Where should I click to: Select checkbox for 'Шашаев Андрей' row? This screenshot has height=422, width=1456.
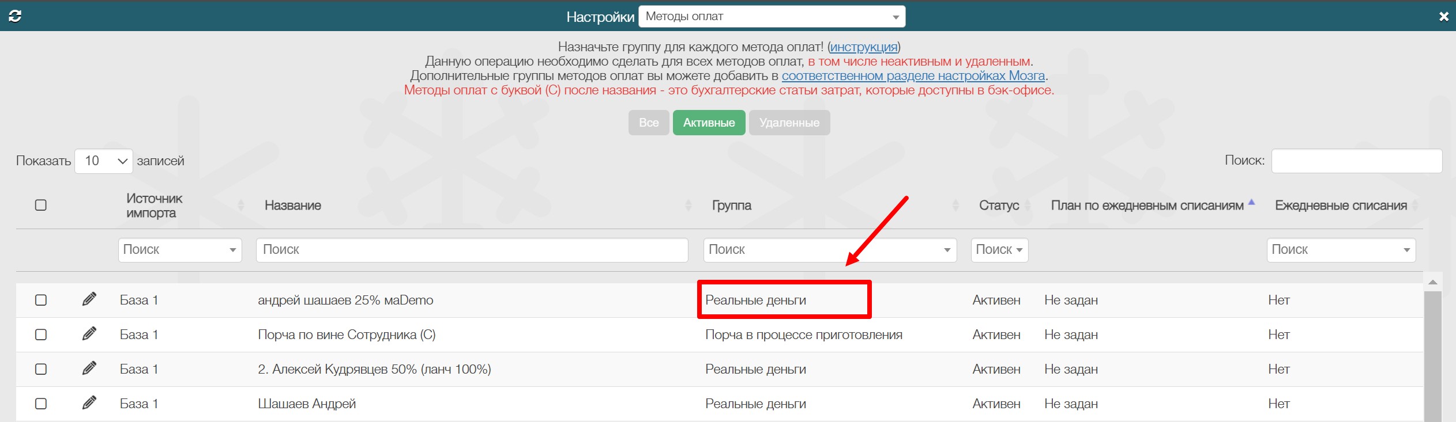pos(41,404)
